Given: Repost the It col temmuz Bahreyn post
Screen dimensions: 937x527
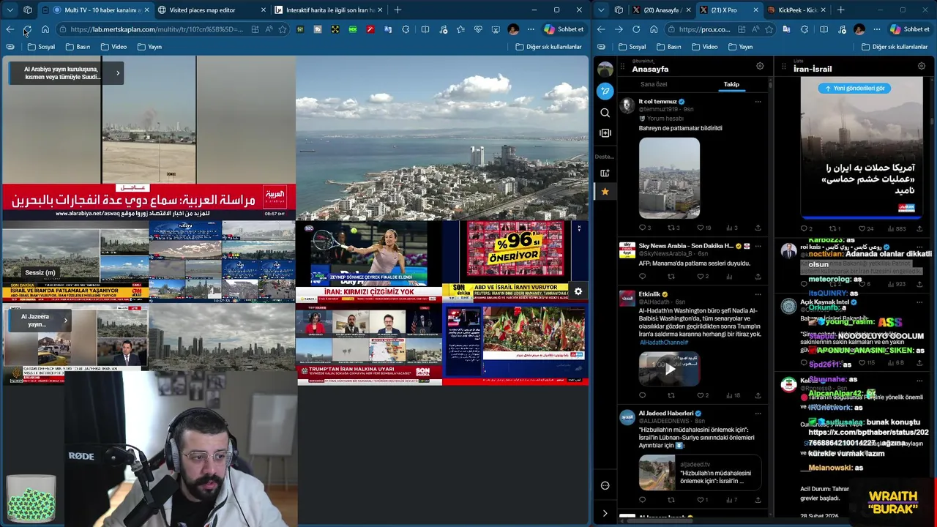Looking at the screenshot, I should [673, 228].
